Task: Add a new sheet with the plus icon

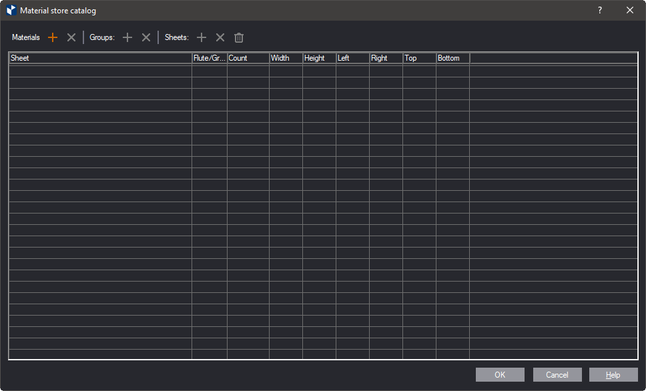Action: [202, 38]
